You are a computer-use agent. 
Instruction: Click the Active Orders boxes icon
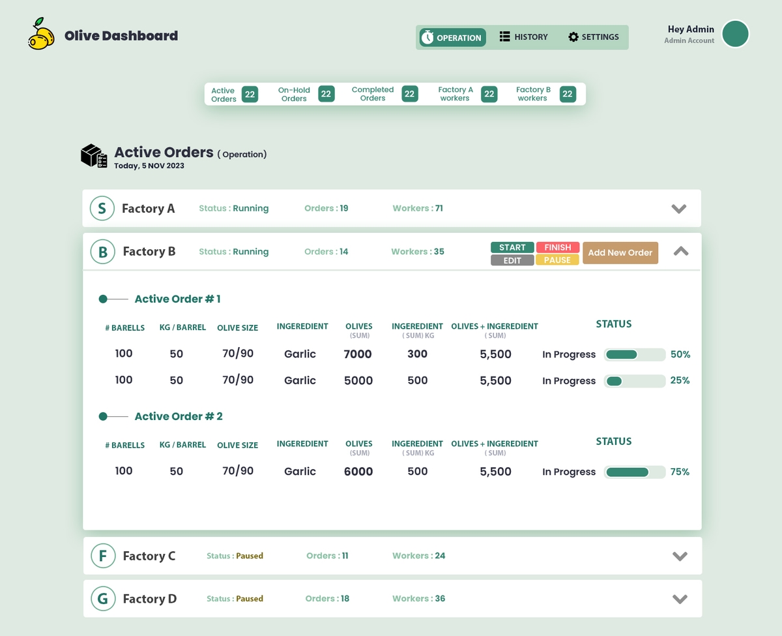pyautogui.click(x=94, y=156)
